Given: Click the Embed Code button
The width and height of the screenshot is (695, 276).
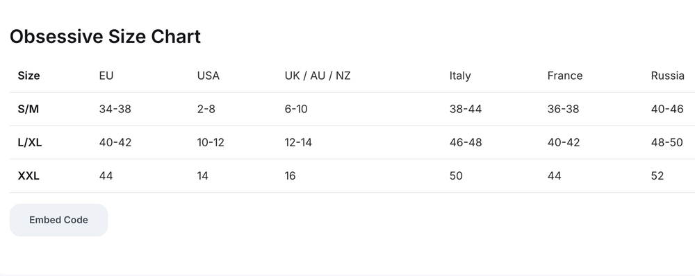Looking at the screenshot, I should (x=58, y=220).
